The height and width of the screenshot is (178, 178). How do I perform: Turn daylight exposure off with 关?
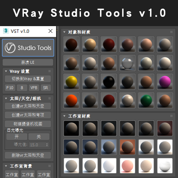click(x=39, y=137)
